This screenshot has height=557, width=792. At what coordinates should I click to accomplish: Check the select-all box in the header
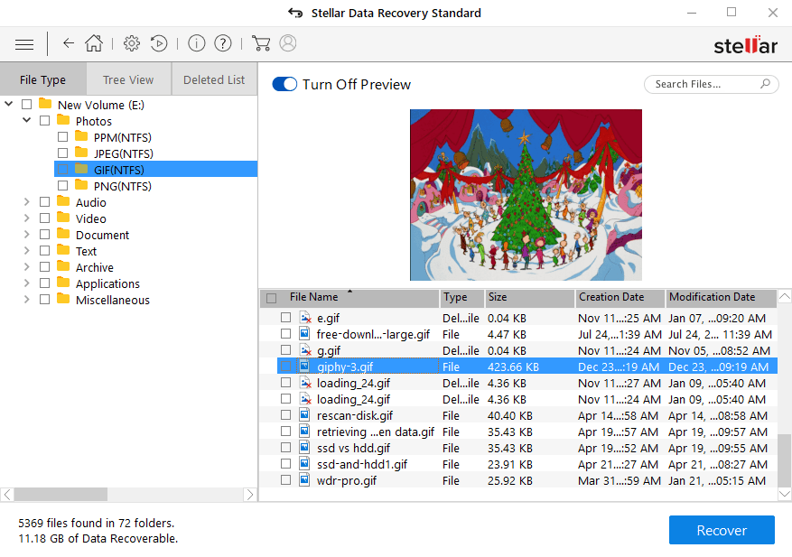point(271,298)
